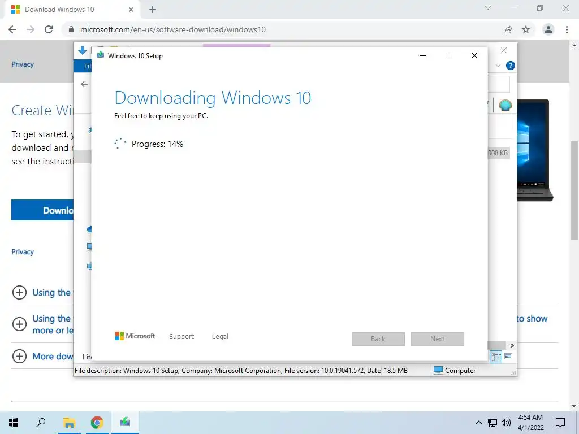Expand the 'Using the more or le' section
Screen dimensions: 579x434
click(x=20, y=324)
